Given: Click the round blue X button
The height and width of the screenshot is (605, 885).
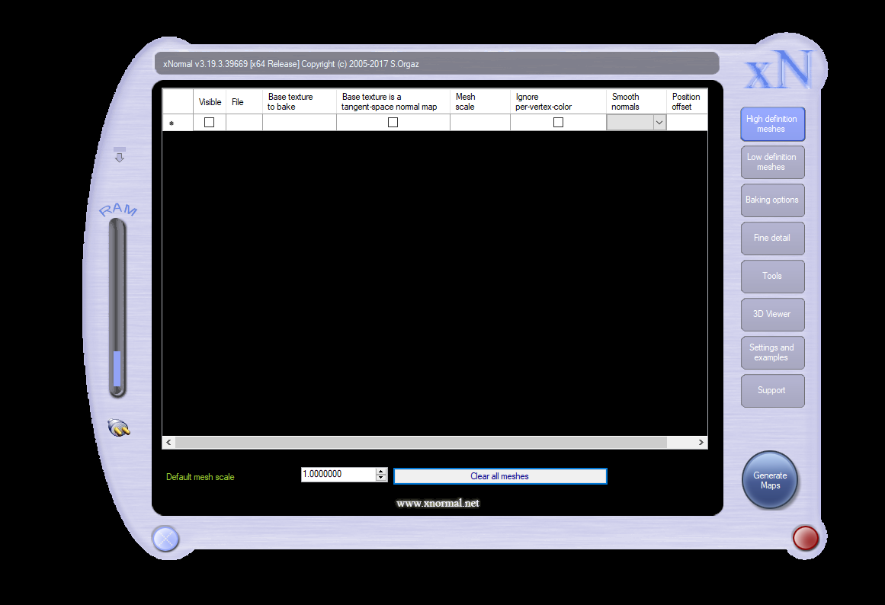Looking at the screenshot, I should [166, 539].
